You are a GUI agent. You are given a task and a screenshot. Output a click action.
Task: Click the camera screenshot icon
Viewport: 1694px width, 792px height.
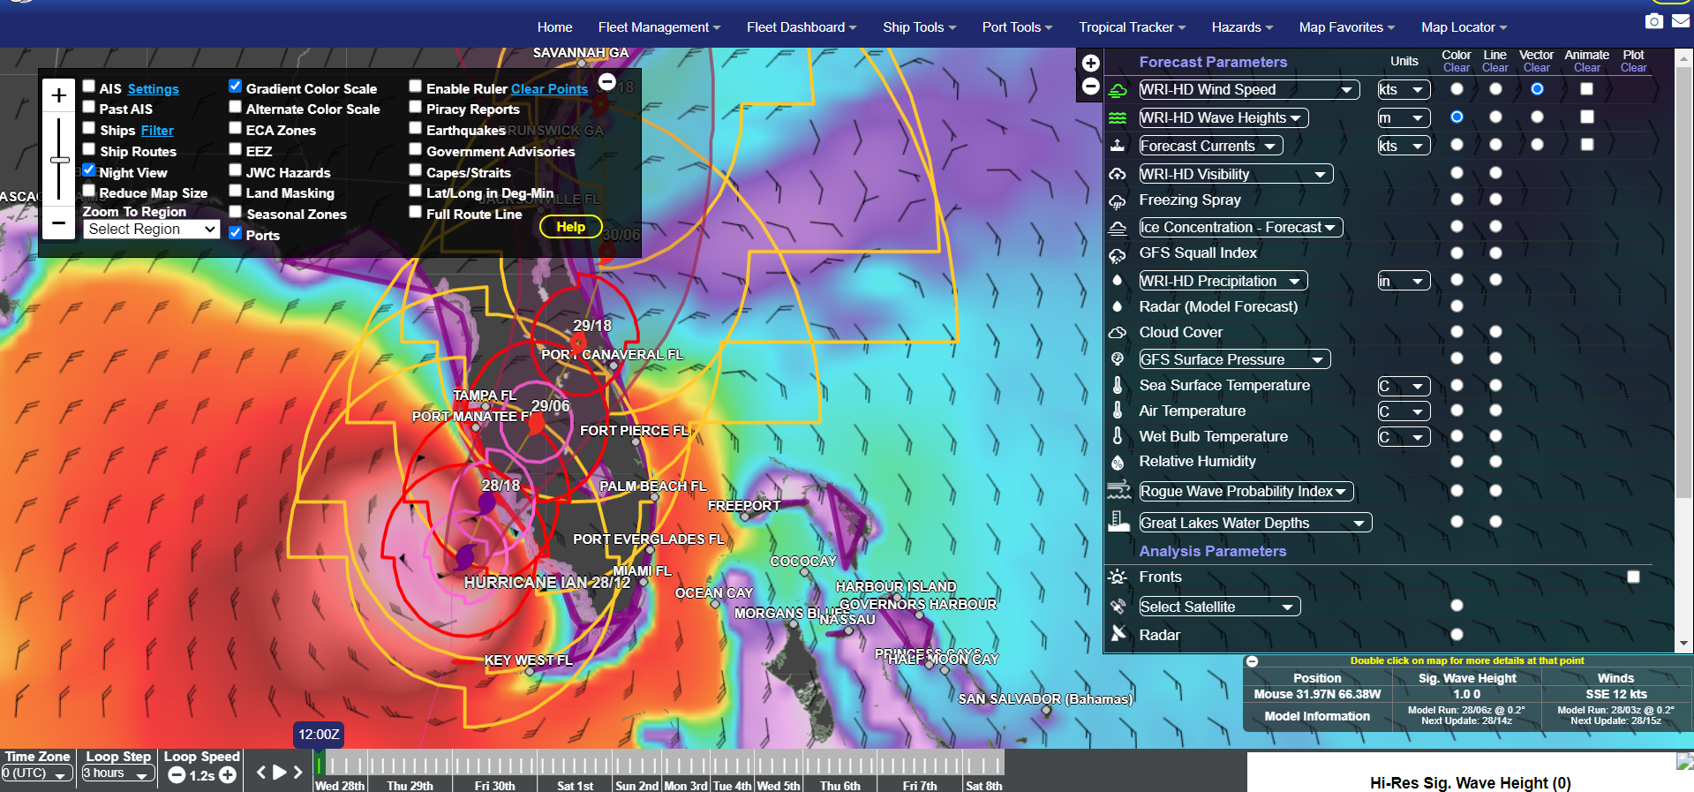[1654, 20]
